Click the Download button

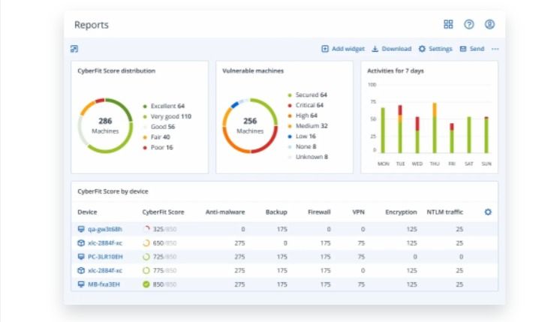(x=391, y=49)
